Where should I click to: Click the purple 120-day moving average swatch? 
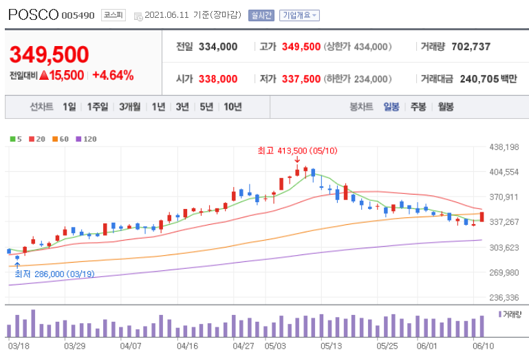pos(78,139)
